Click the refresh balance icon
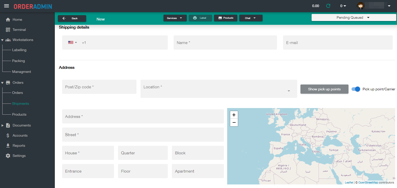 click(x=328, y=6)
